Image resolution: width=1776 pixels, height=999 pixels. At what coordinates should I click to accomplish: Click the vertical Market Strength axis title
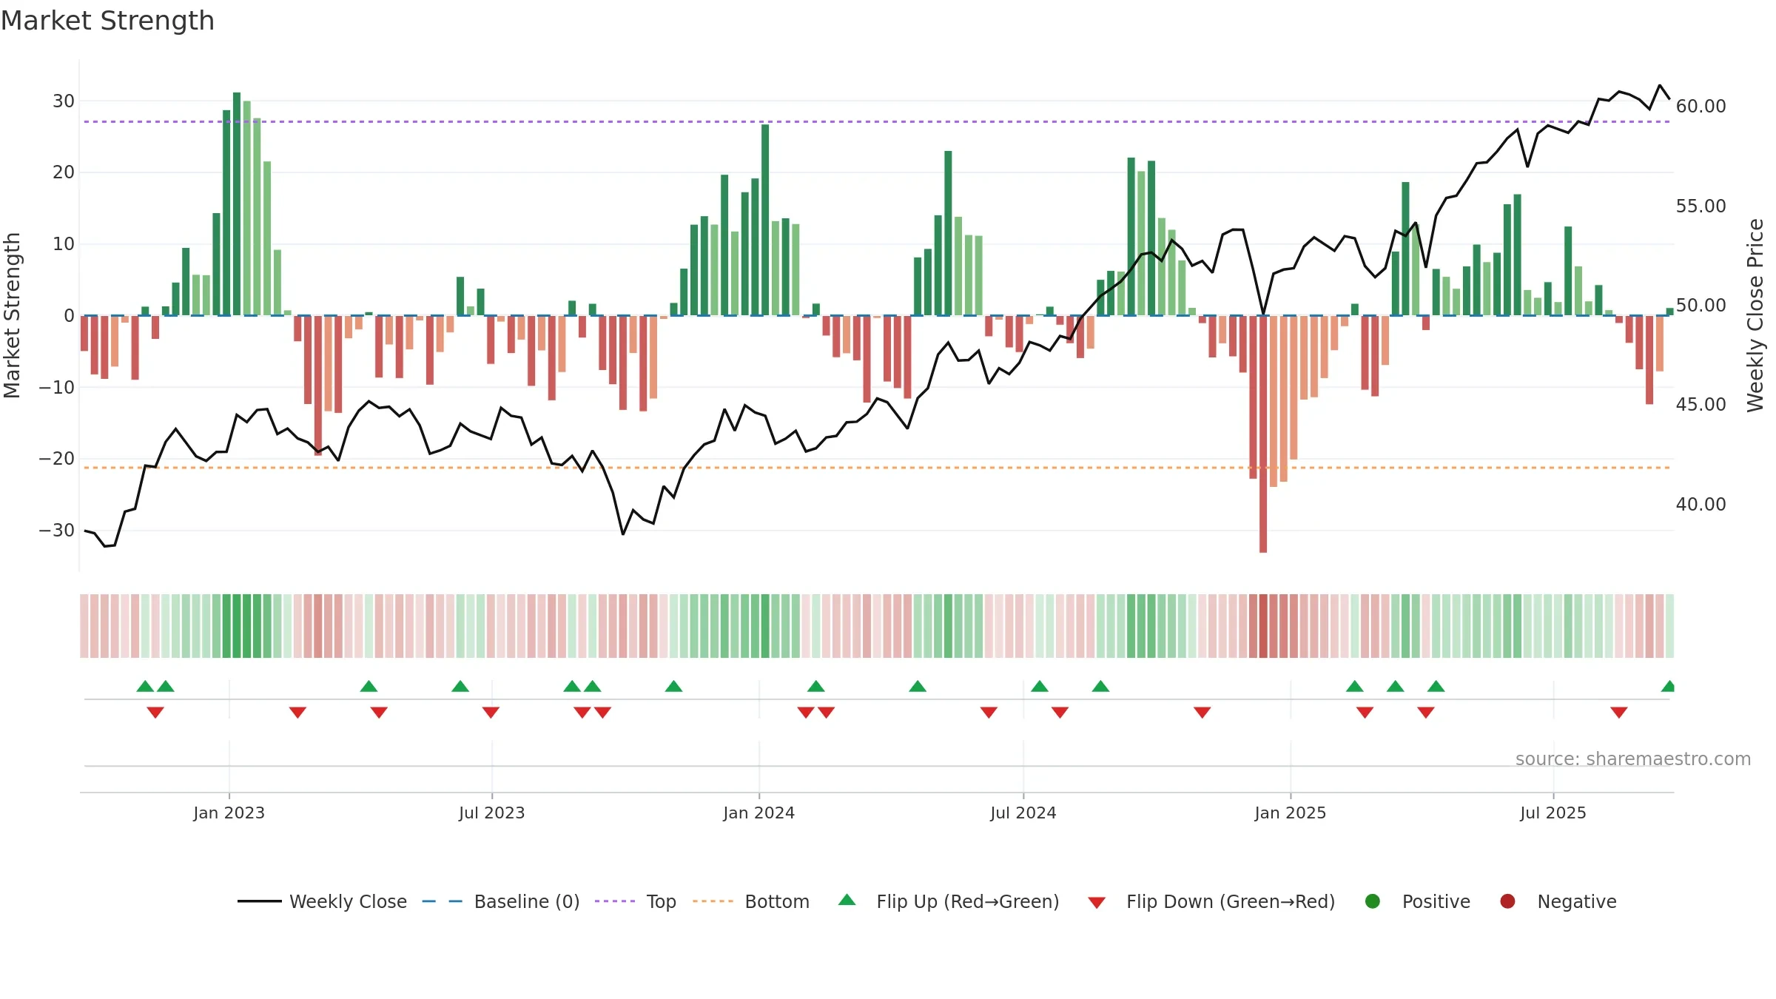pyautogui.click(x=12, y=315)
